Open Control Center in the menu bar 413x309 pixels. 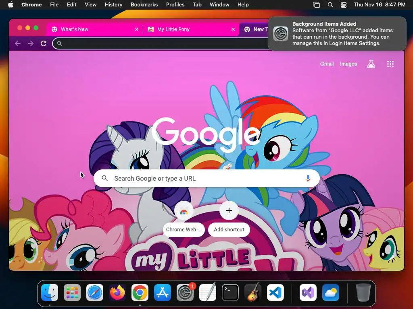click(x=344, y=5)
